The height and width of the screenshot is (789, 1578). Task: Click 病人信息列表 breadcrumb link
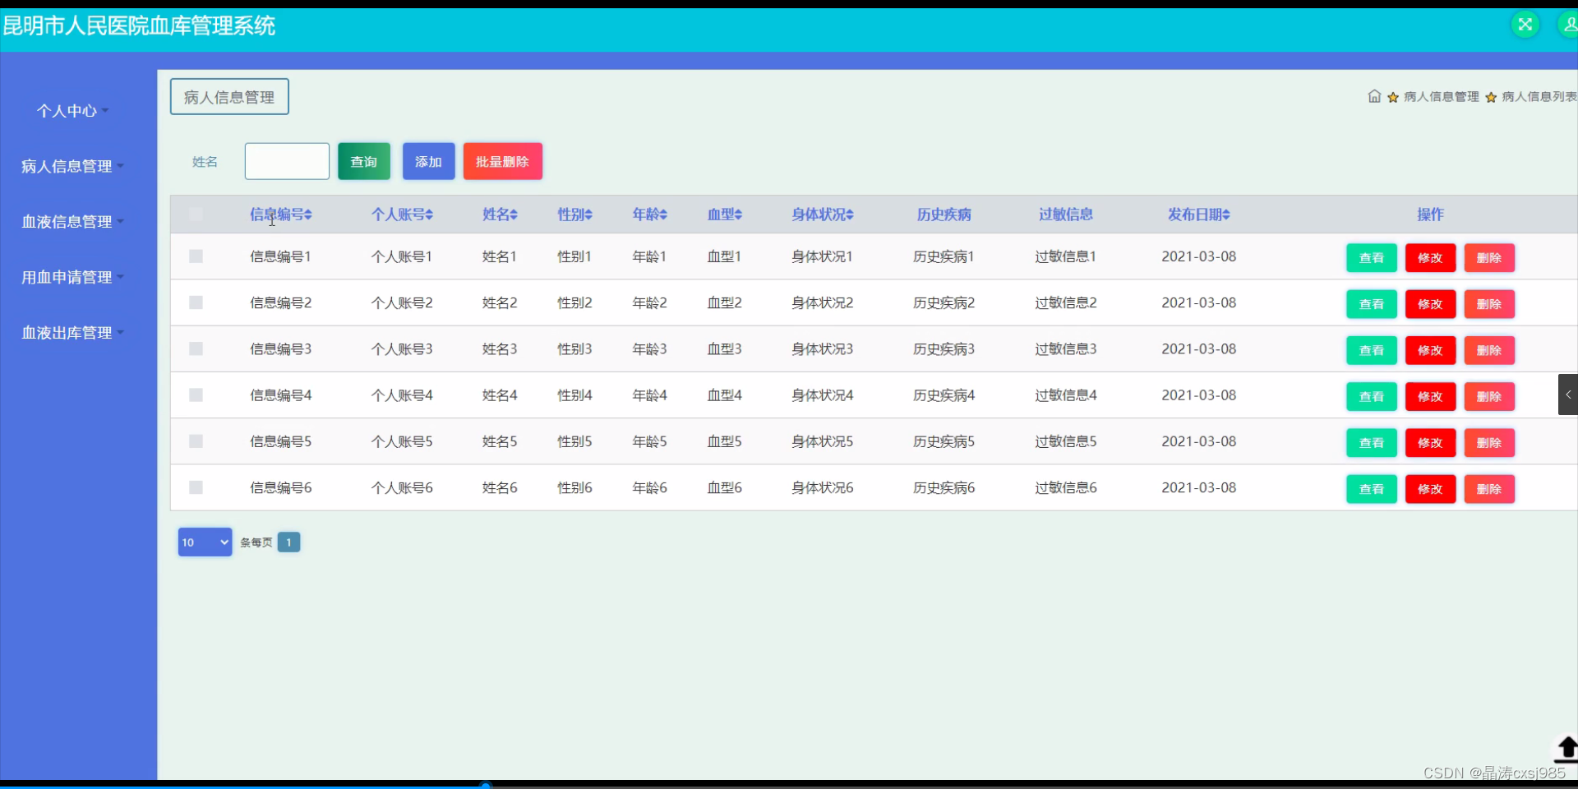pos(1539,97)
